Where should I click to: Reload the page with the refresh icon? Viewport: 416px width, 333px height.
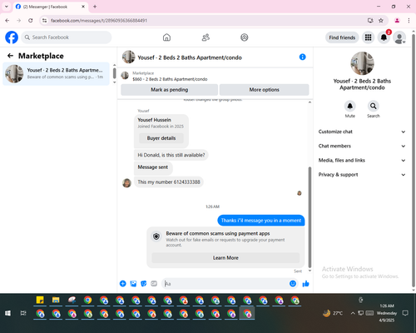pos(31,21)
